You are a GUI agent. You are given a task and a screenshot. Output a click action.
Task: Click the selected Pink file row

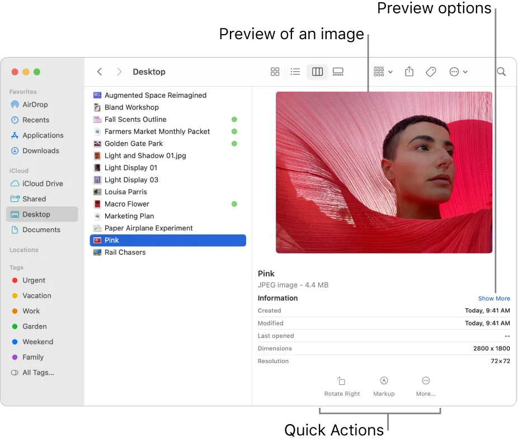pyautogui.click(x=168, y=240)
